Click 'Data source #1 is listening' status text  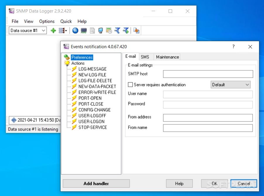[33, 129]
